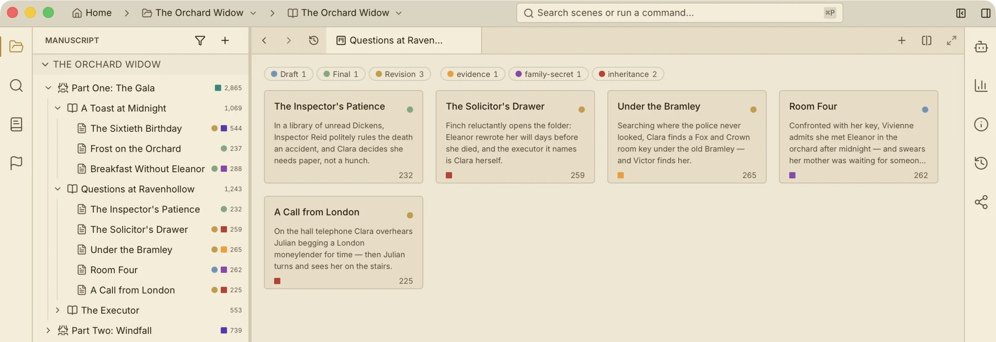Toggle the Final status filter chip
Screen dimensions: 996x342
(x=341, y=74)
